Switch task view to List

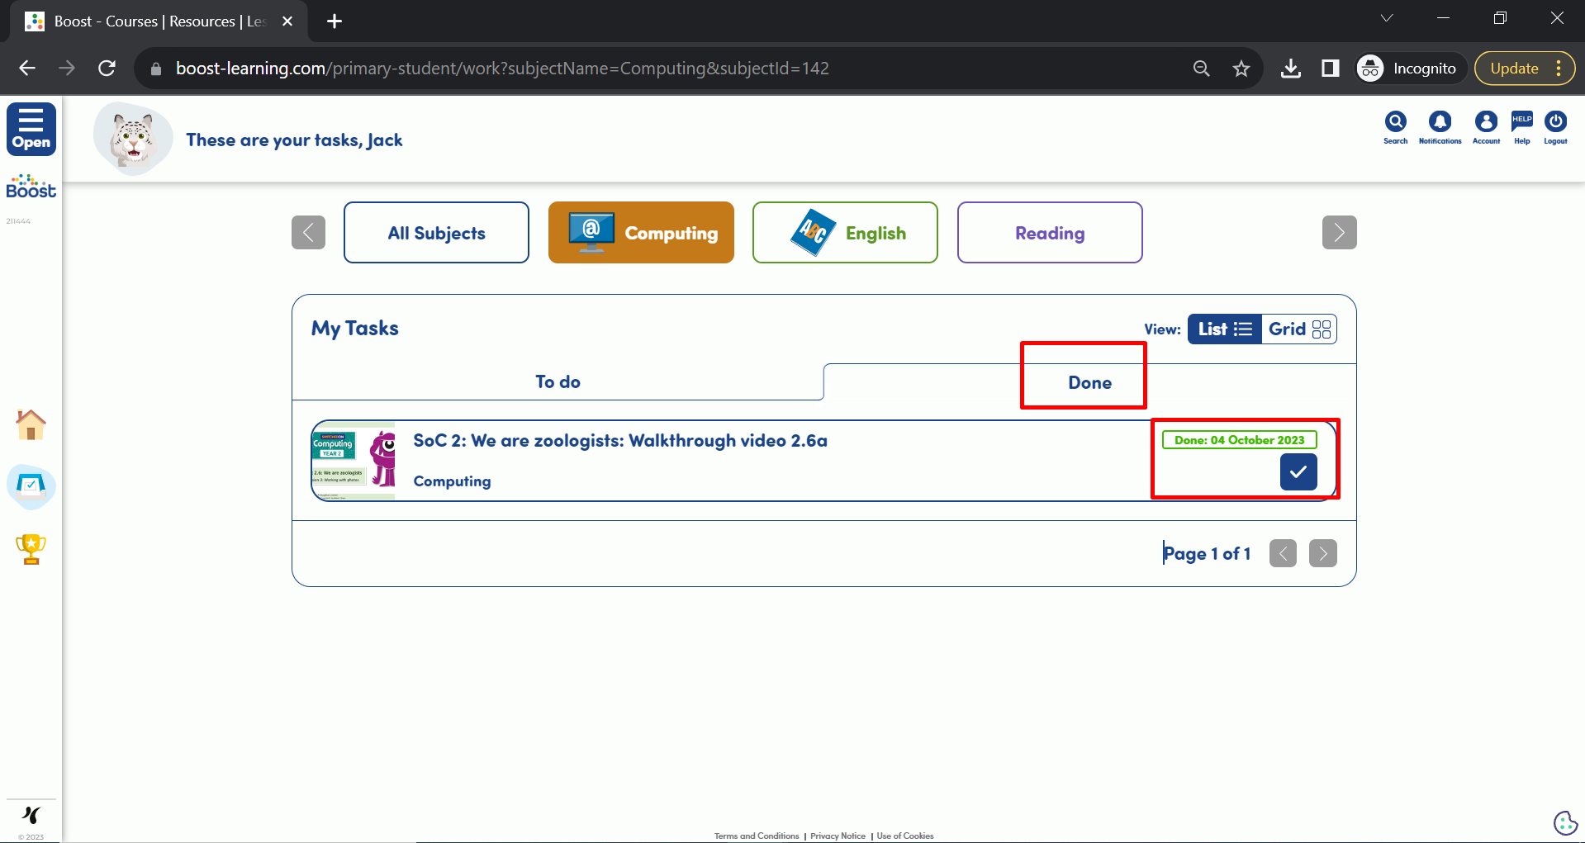tap(1224, 329)
